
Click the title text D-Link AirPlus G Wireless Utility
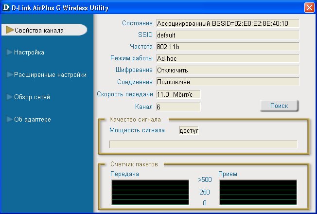(x=60, y=8)
